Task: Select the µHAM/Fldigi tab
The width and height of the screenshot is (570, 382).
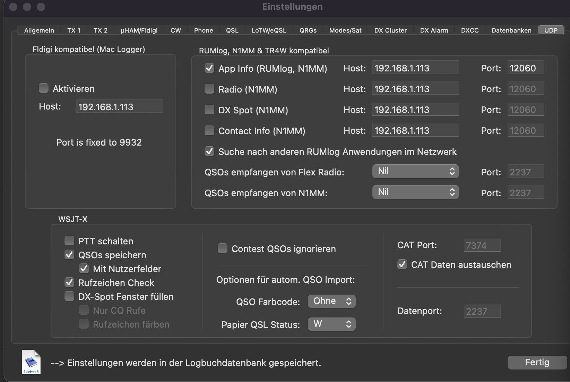Action: click(x=139, y=30)
